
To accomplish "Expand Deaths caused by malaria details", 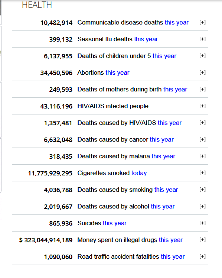I will 202,156.
